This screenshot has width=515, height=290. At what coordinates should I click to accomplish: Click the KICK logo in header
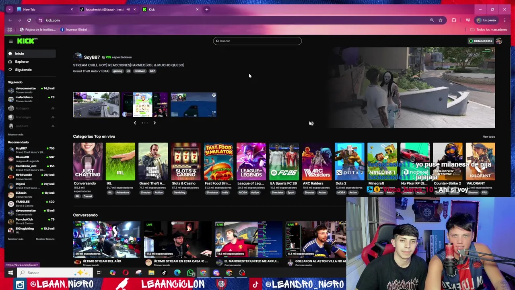click(27, 41)
